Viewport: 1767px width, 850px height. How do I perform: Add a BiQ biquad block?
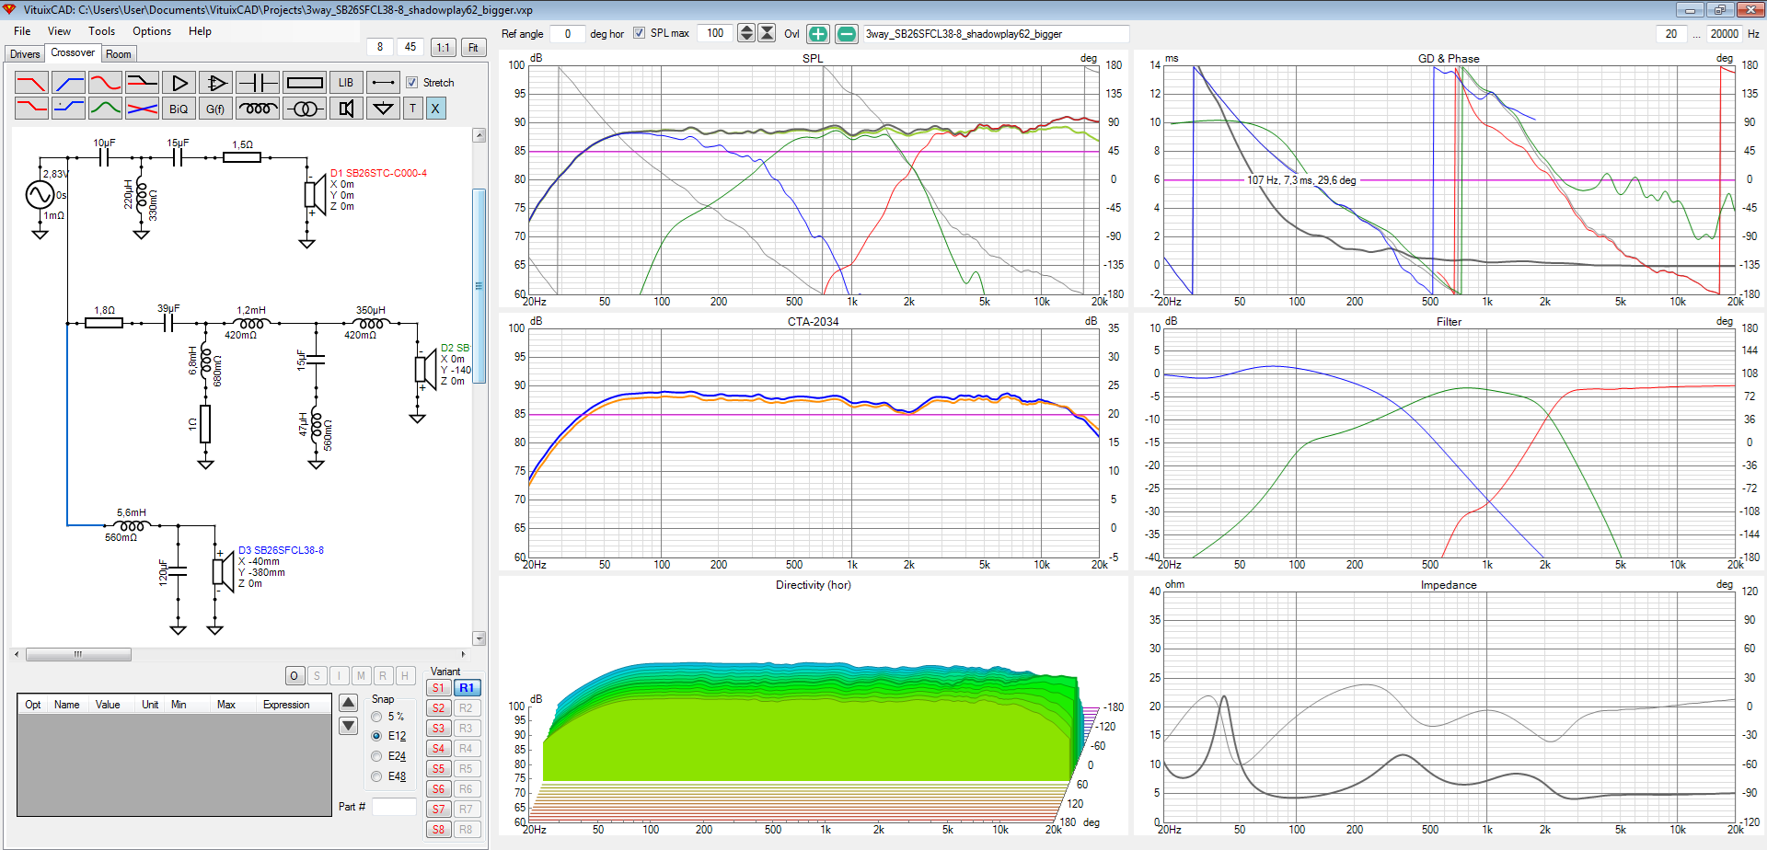[x=179, y=109]
